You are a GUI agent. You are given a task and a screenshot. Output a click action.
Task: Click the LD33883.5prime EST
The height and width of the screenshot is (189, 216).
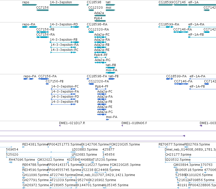click(x=74, y=152)
